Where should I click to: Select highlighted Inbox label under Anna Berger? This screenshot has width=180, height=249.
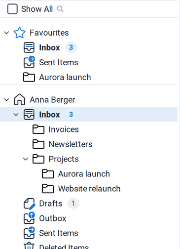[x=49, y=115]
